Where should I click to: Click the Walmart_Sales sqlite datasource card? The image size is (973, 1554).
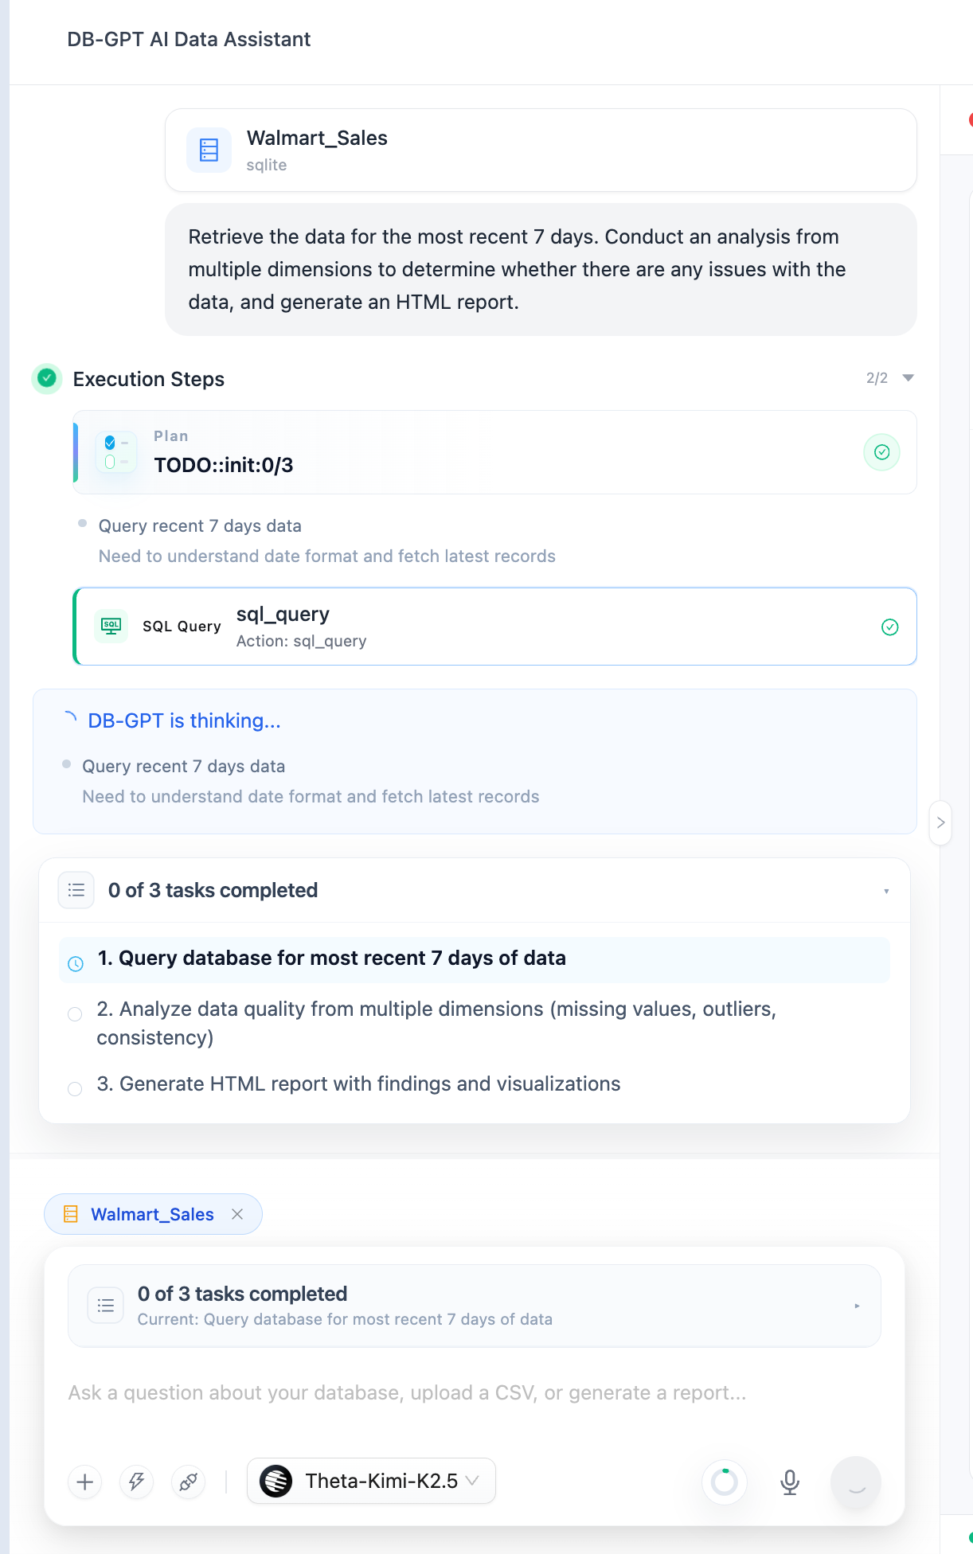[541, 150]
